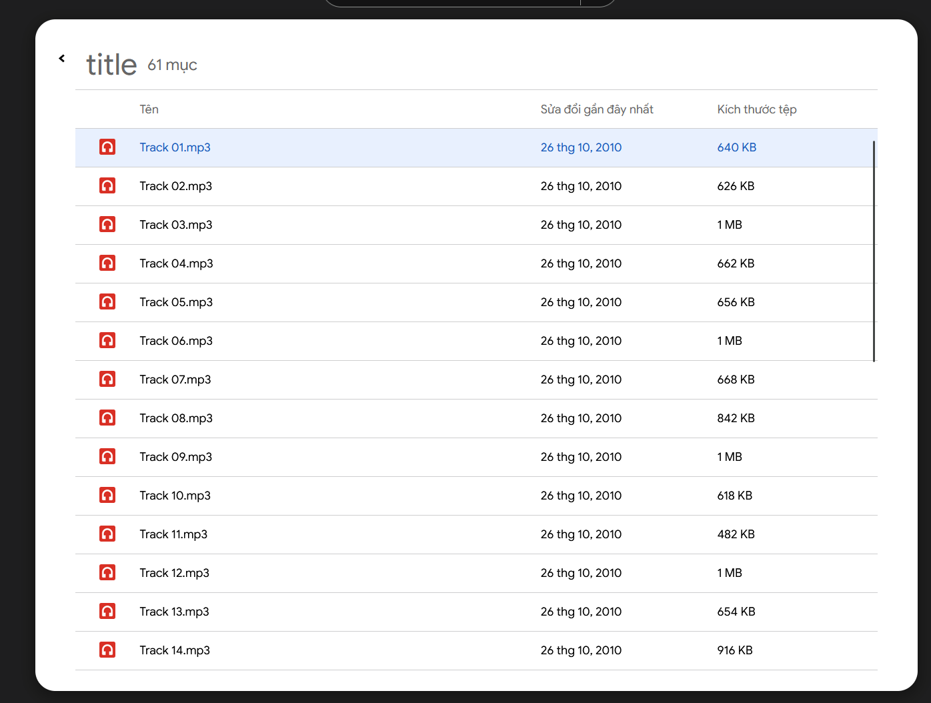Click the back arrow beside title
The width and height of the screenshot is (931, 703).
(62, 59)
